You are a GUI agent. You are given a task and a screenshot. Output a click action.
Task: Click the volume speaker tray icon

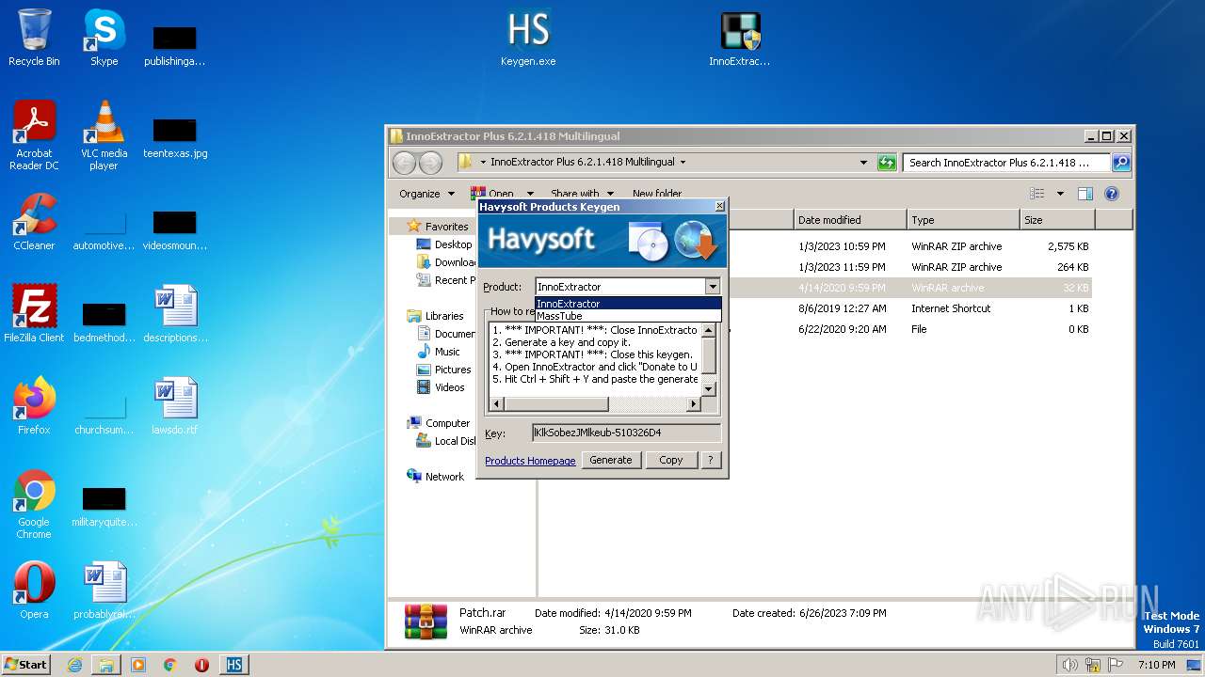point(1069,665)
